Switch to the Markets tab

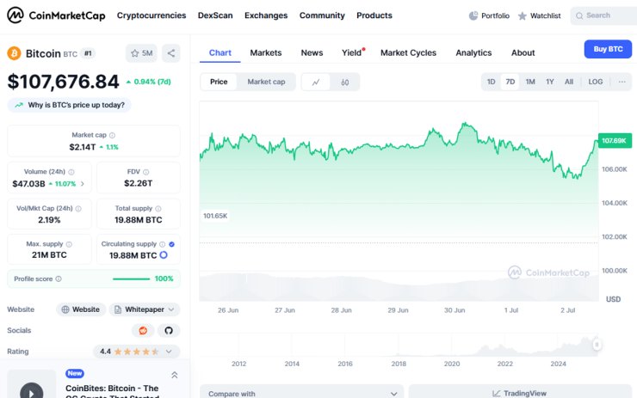(266, 52)
